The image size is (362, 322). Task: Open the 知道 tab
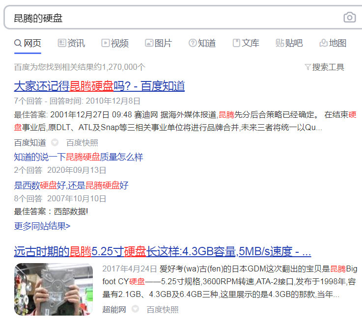pyautogui.click(x=202, y=43)
